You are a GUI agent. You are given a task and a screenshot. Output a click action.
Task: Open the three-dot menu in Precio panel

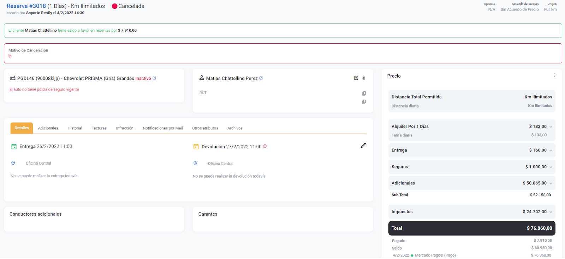[554, 75]
